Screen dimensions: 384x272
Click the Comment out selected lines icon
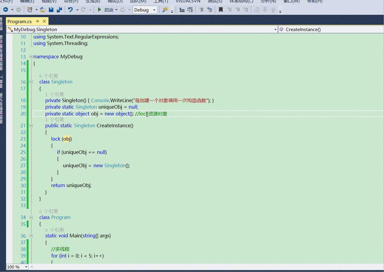(201, 10)
